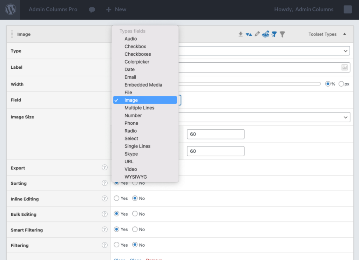
Task: Select Yes for Bulk Editing
Action: point(116,214)
